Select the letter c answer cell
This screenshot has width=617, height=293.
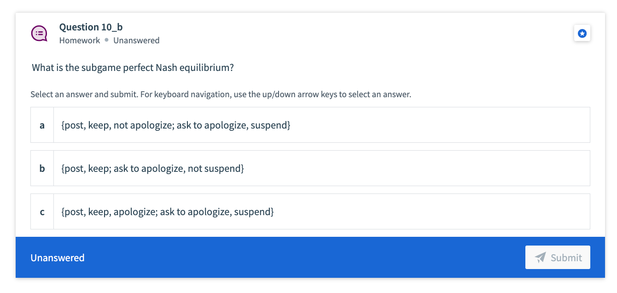pyautogui.click(x=42, y=211)
